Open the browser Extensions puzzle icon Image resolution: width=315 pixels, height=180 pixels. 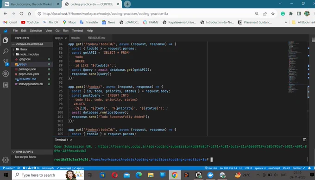click(x=291, y=13)
